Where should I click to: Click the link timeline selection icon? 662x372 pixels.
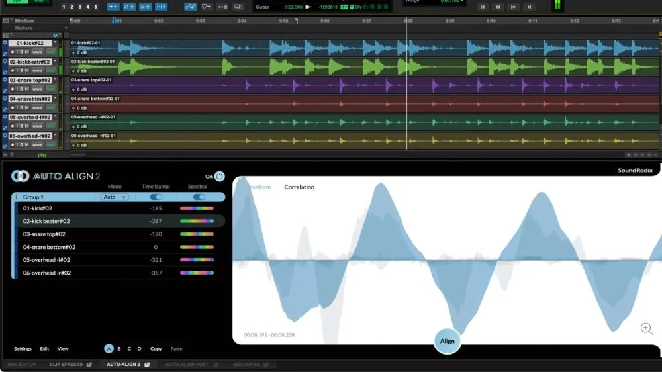pyautogui.click(x=222, y=7)
